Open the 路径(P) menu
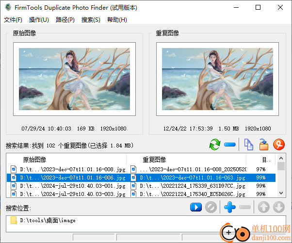292x243 pixels. tap(65, 19)
